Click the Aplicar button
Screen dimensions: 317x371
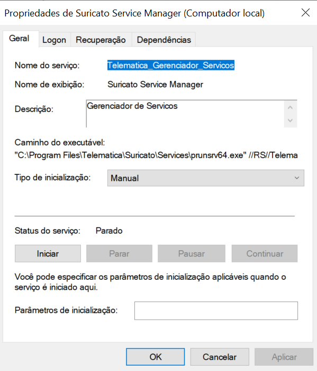[x=284, y=357]
